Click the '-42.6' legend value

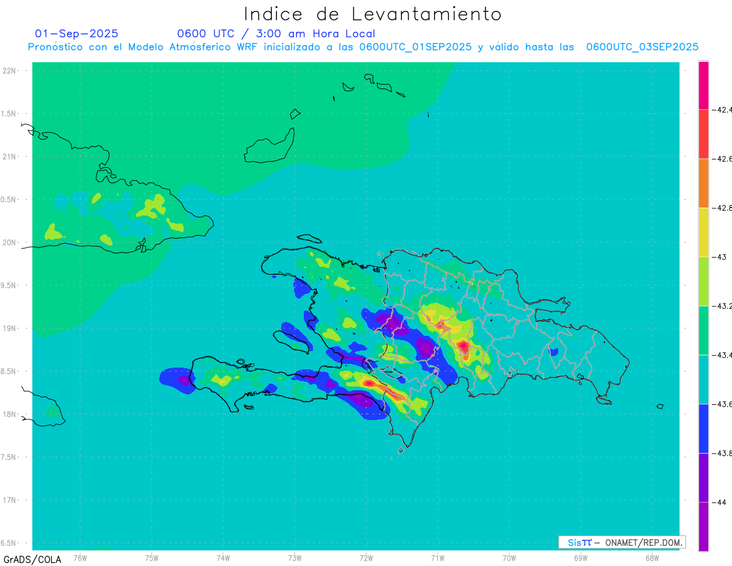[722, 159]
